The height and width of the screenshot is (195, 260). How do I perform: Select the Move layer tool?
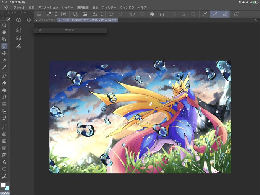pos(4,53)
